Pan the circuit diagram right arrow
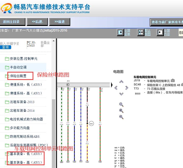 coord(127,88)
